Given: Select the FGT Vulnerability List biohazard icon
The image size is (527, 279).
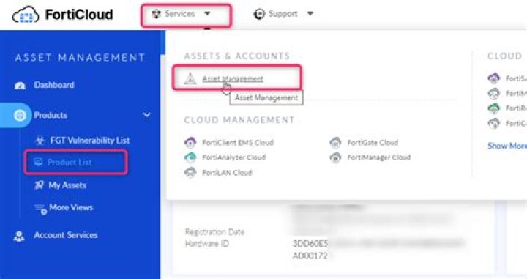Looking at the screenshot, I should coord(40,141).
